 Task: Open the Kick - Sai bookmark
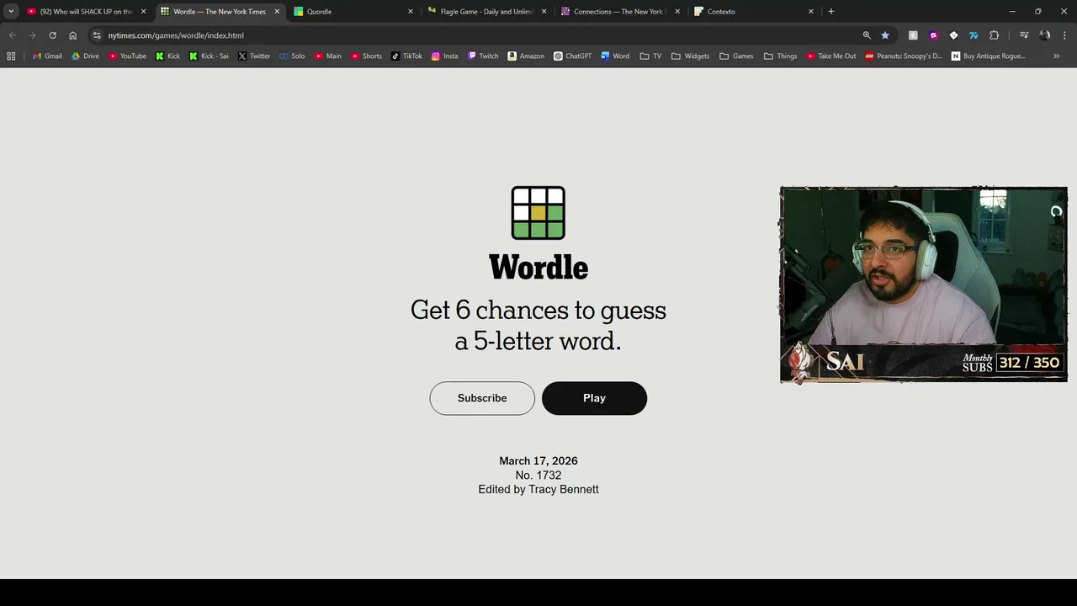tap(209, 56)
